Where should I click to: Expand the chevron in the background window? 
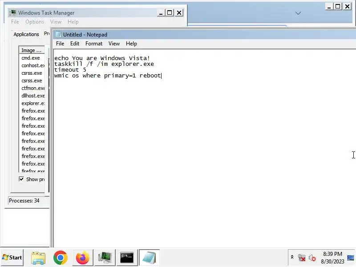click(298, 13)
